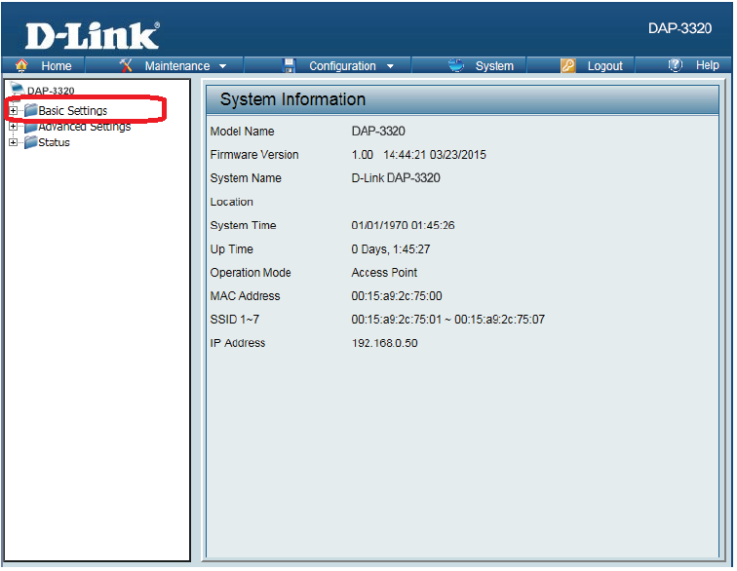Screen dimensions: 737x571
Task: Click the Model Name label
Action: [x=242, y=132]
